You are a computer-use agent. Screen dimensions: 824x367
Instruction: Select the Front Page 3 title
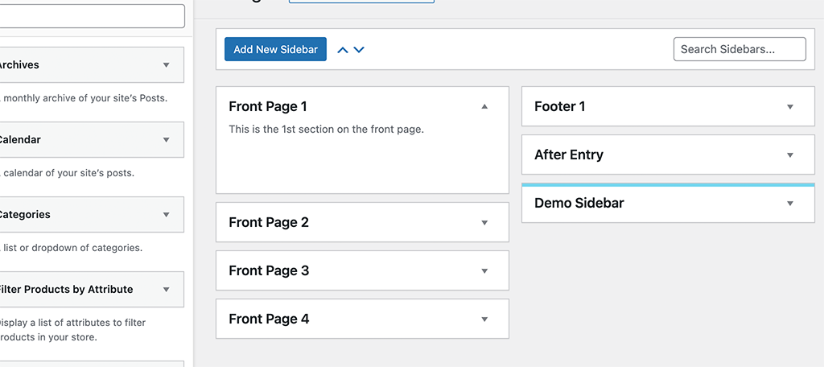pyautogui.click(x=269, y=270)
